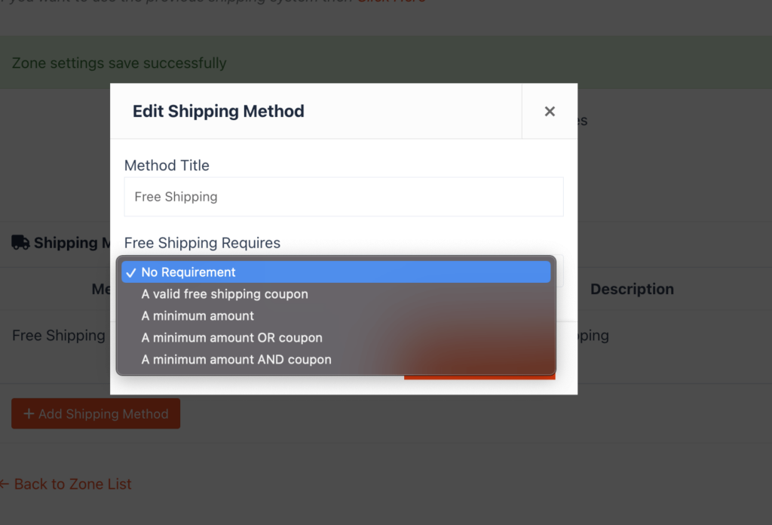Click the orange button under the dropdown list
Image resolution: width=772 pixels, height=525 pixels.
[x=479, y=376]
